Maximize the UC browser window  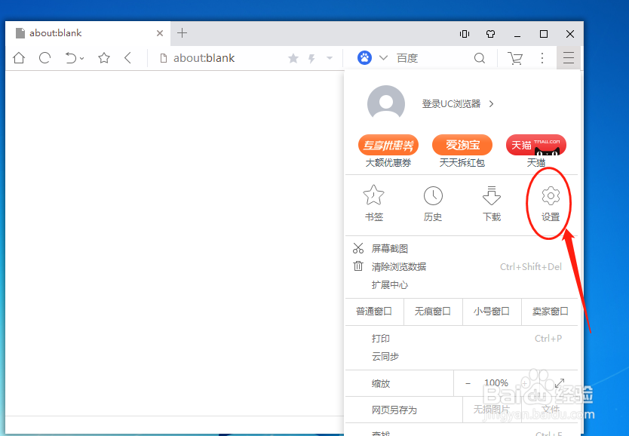[x=544, y=34]
